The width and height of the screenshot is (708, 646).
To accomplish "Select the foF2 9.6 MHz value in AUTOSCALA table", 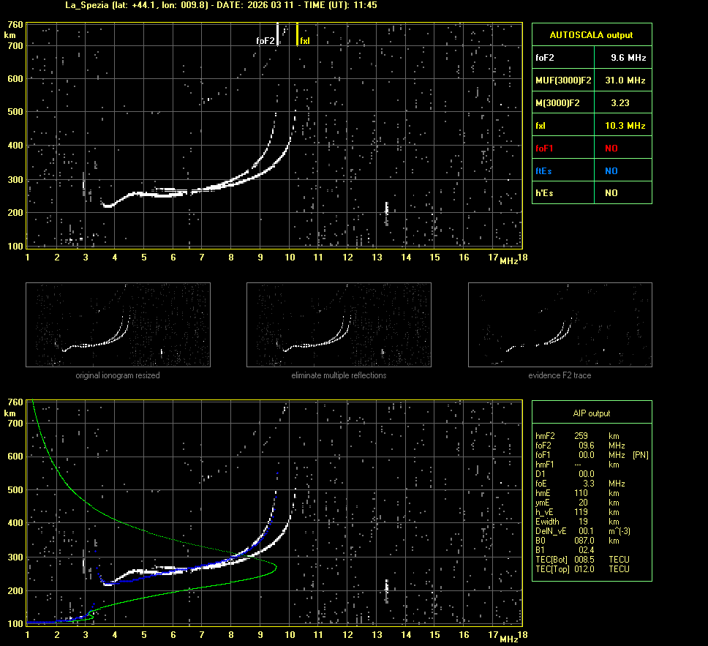I will (x=628, y=57).
